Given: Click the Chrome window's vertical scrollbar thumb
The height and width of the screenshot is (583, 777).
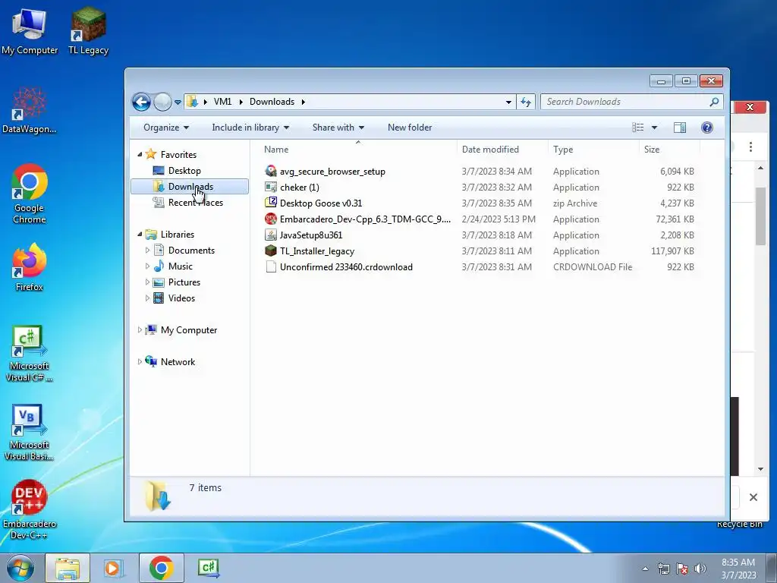Looking at the screenshot, I should click(760, 216).
